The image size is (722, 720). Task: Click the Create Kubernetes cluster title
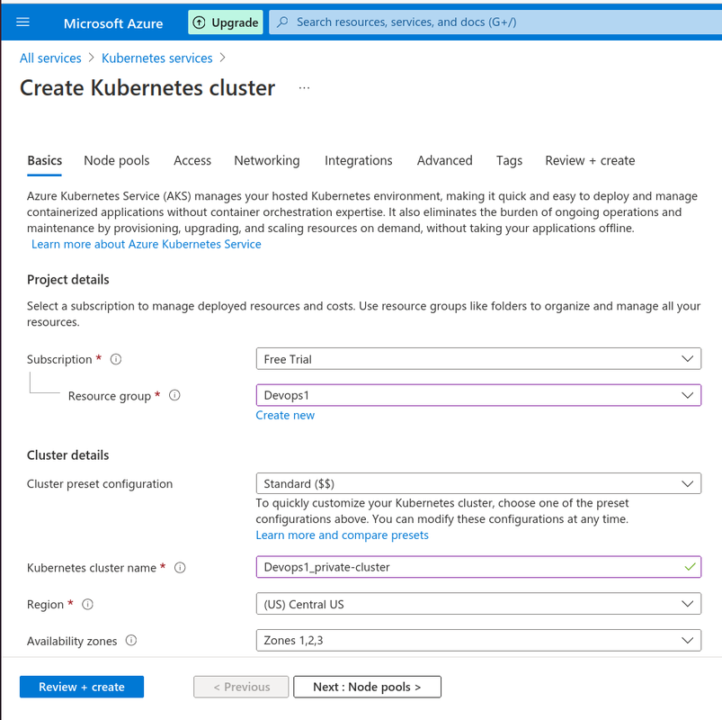coord(147,87)
